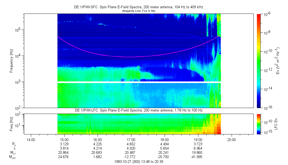Click the 1983-10-27 date range caption
The image size is (288, 165).
(139, 162)
